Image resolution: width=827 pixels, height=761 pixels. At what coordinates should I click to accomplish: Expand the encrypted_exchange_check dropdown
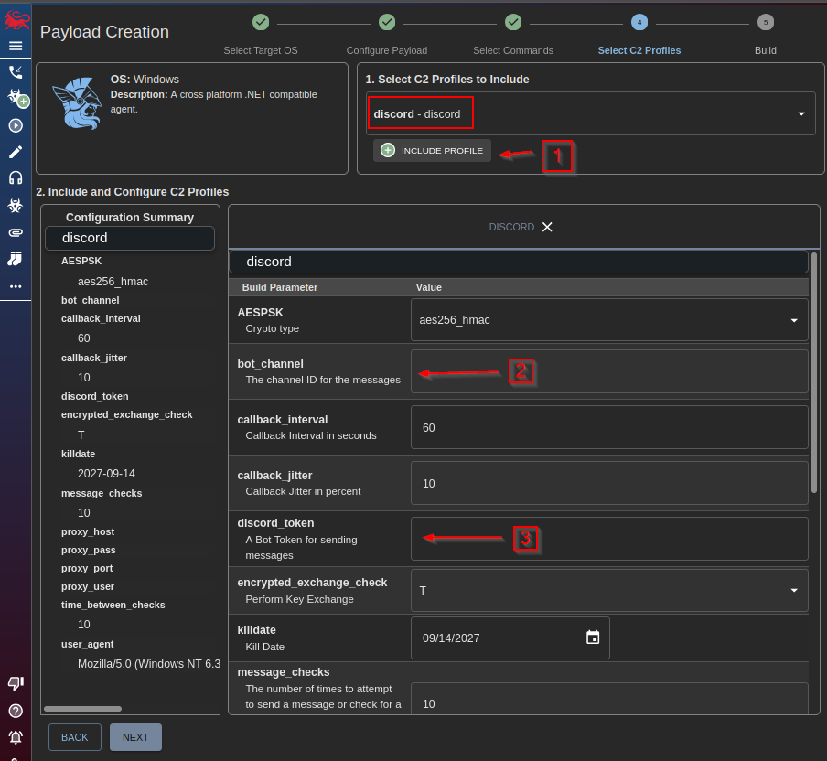[x=609, y=590]
